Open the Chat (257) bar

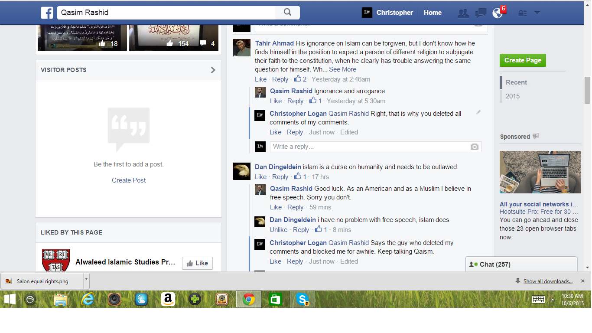point(521,264)
